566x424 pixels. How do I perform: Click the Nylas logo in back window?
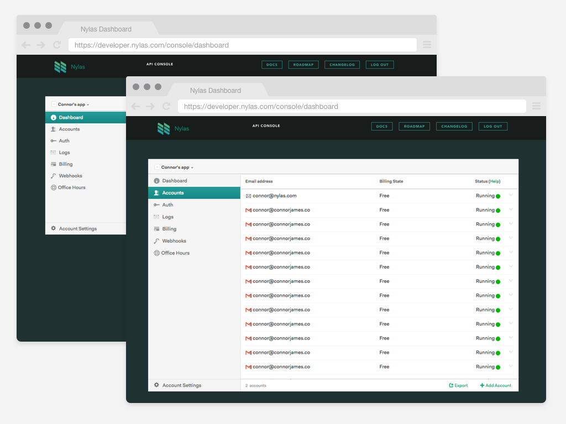pyautogui.click(x=60, y=67)
